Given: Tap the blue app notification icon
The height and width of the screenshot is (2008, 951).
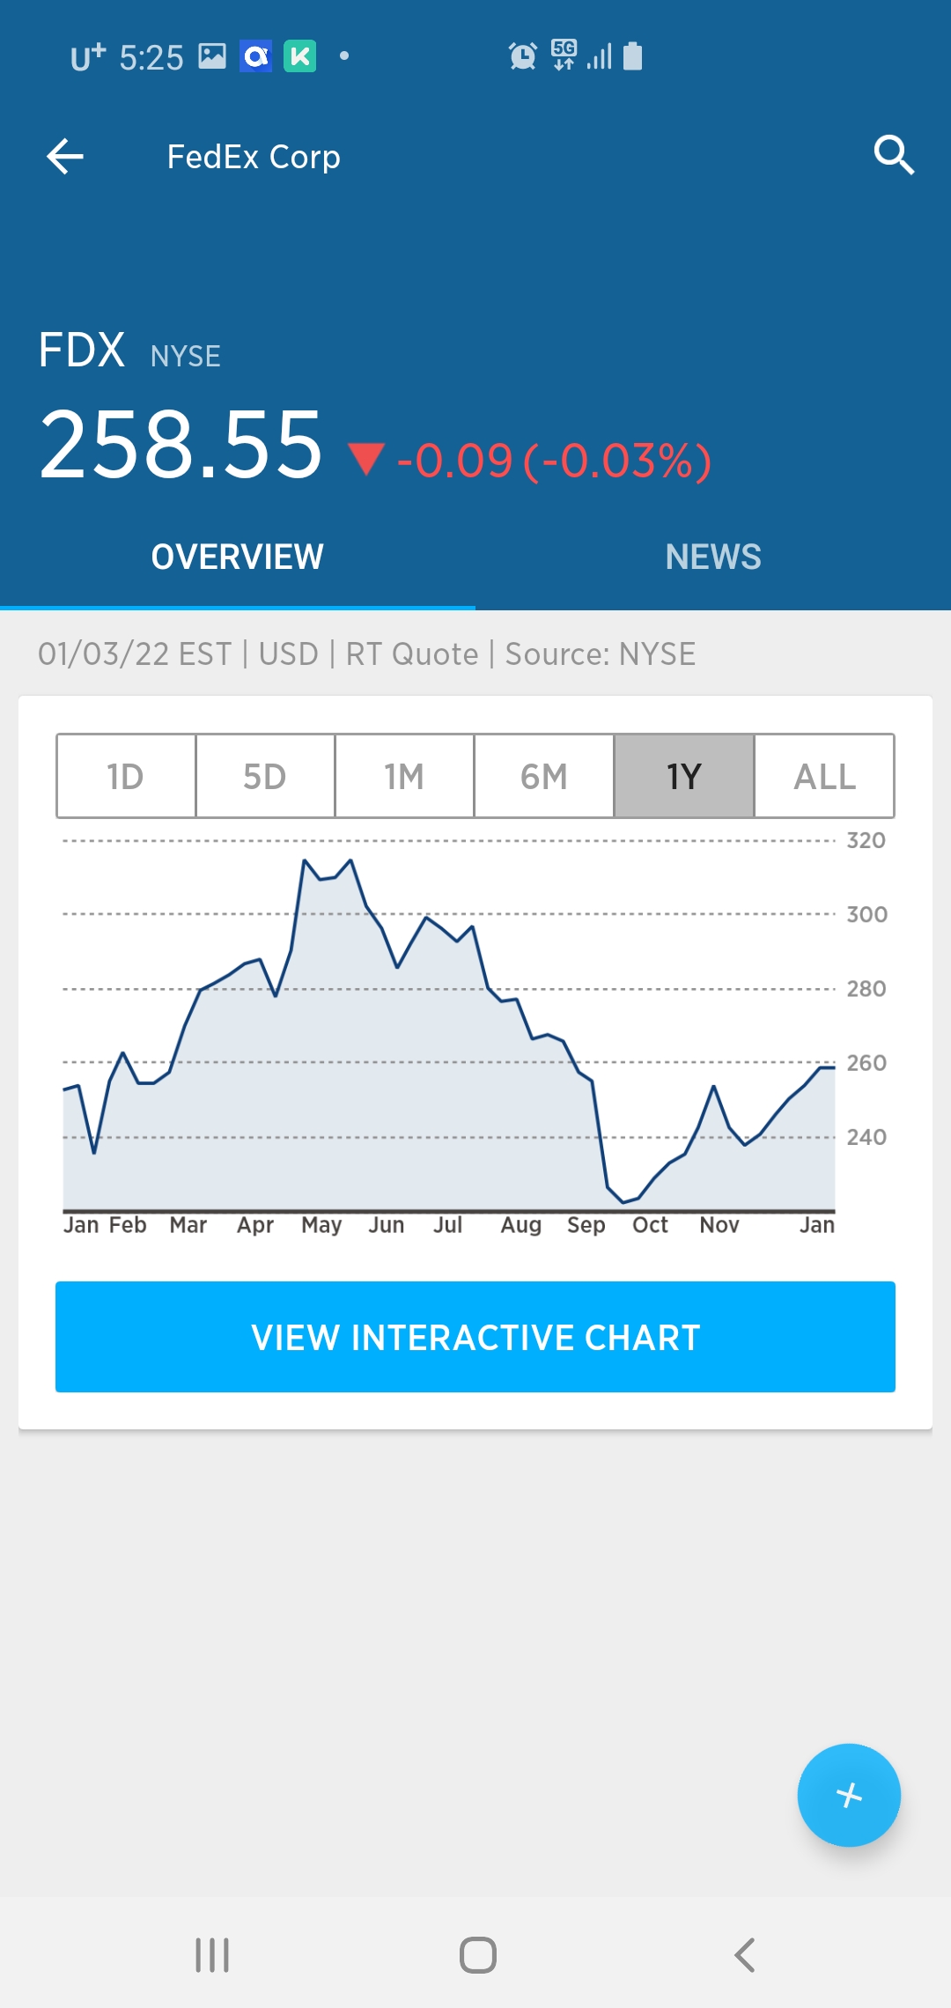Looking at the screenshot, I should pos(255,56).
